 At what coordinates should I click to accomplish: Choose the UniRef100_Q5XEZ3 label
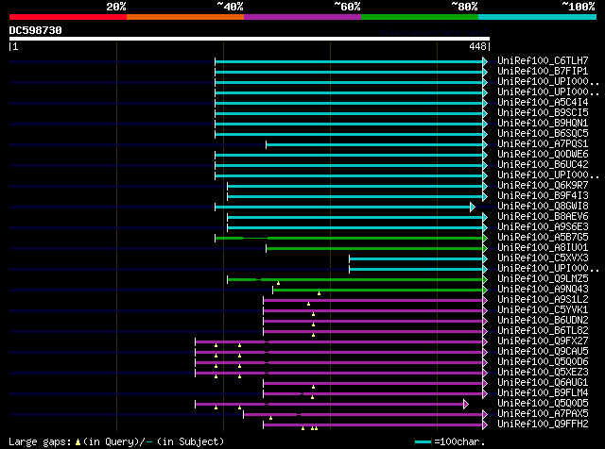pos(543,373)
